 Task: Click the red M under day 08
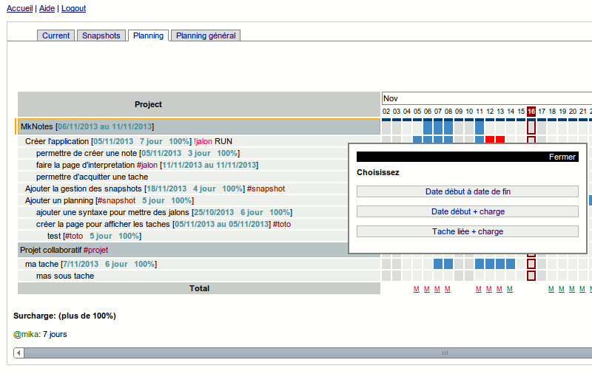[448, 289]
